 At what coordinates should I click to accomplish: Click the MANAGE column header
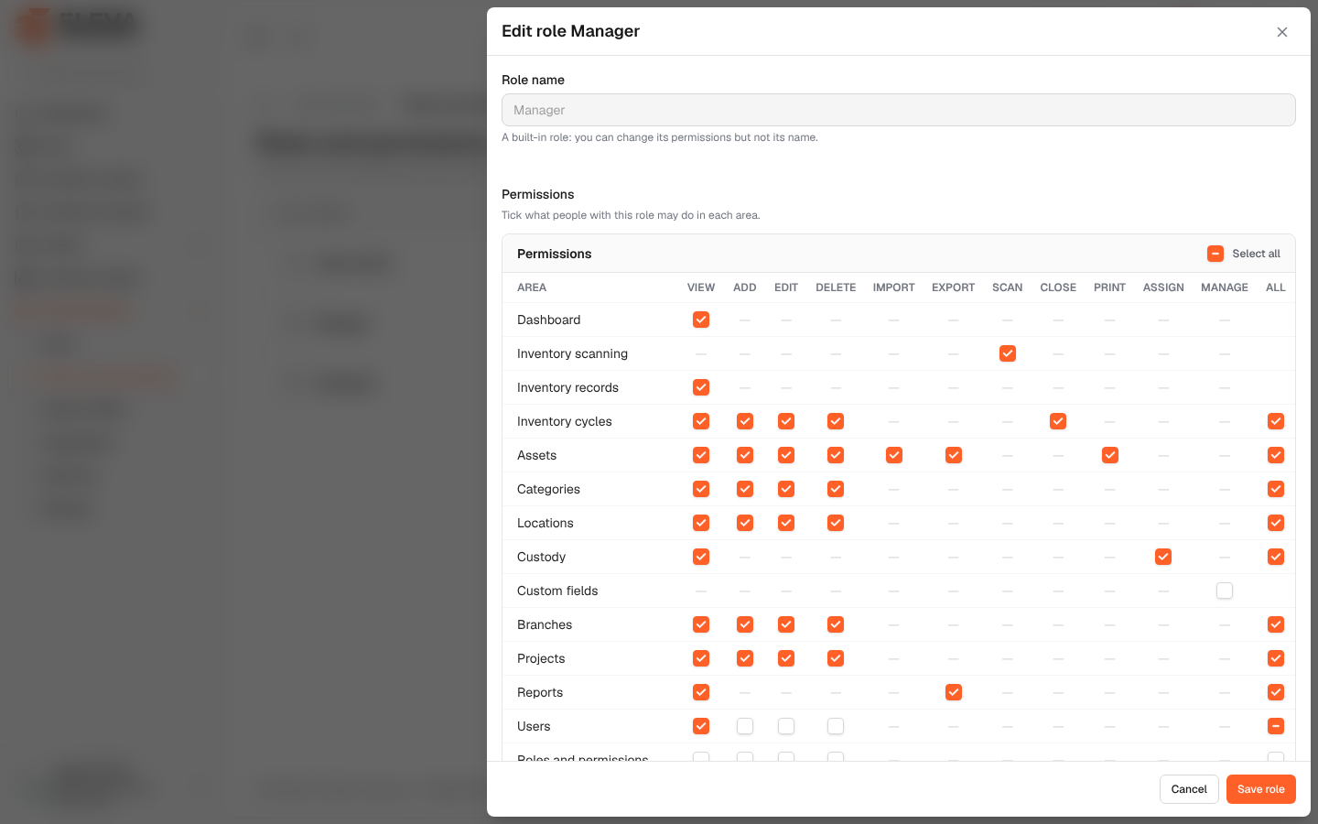pyautogui.click(x=1225, y=287)
